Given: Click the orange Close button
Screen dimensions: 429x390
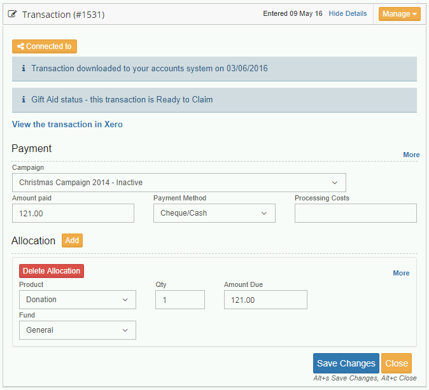Looking at the screenshot, I should coord(397,363).
